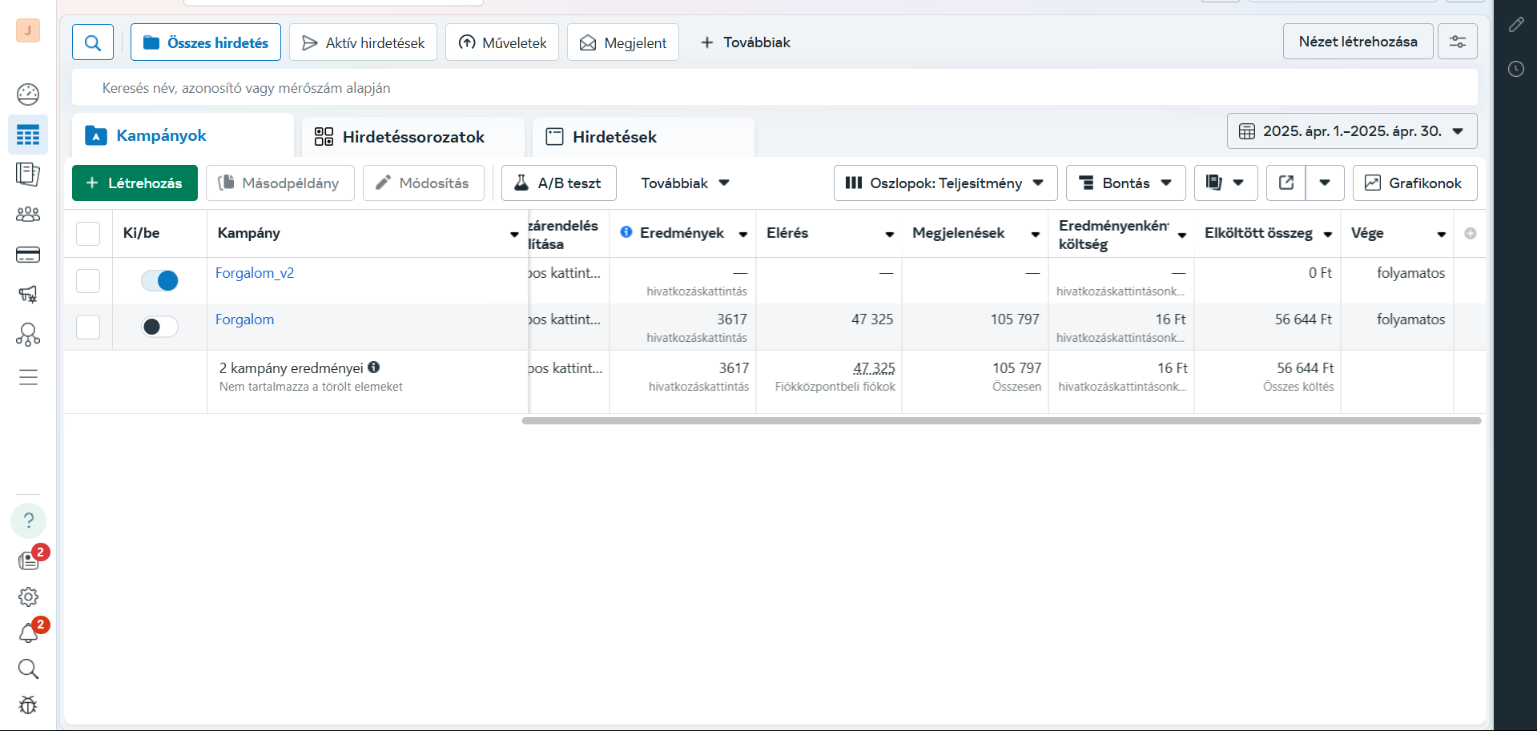Click the account avatar J icon
The width and height of the screenshot is (1537, 731).
click(x=28, y=30)
